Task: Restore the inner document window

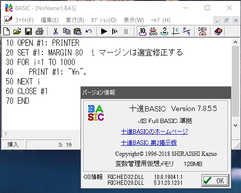Action: tap(227, 20)
